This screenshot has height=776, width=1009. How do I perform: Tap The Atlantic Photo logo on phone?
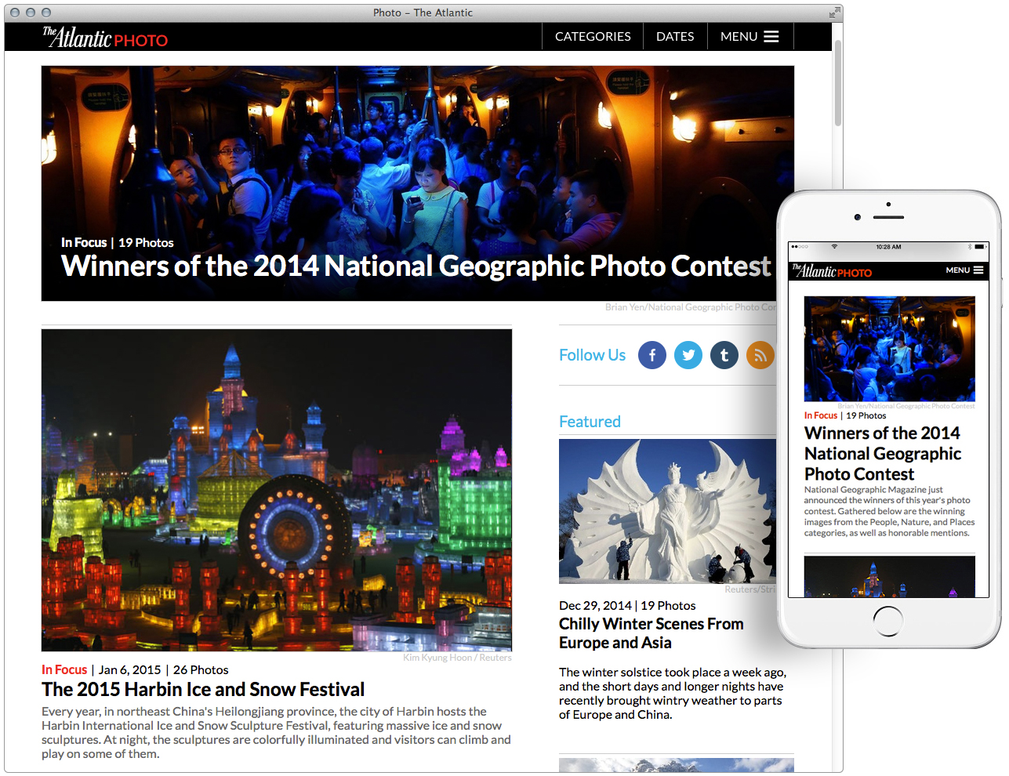(832, 271)
